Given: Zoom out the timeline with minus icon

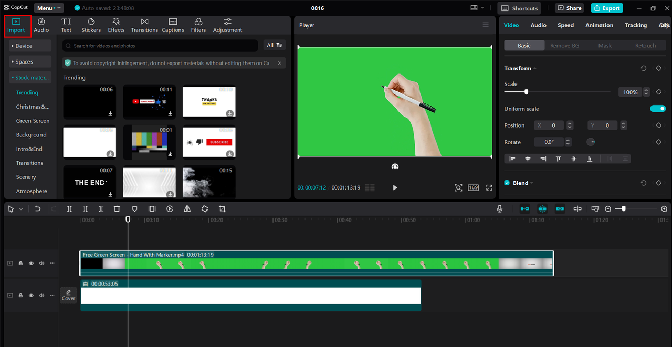Looking at the screenshot, I should point(608,208).
